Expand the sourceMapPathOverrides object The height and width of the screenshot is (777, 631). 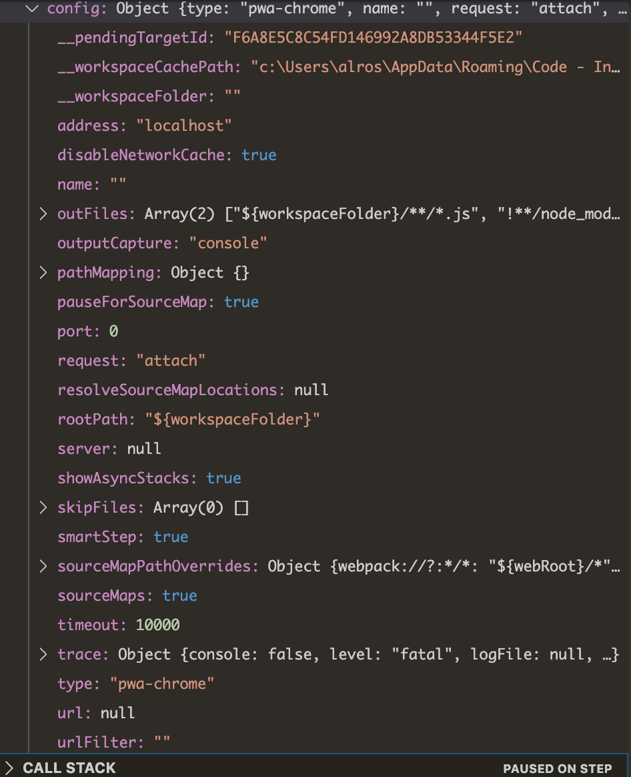pos(43,566)
